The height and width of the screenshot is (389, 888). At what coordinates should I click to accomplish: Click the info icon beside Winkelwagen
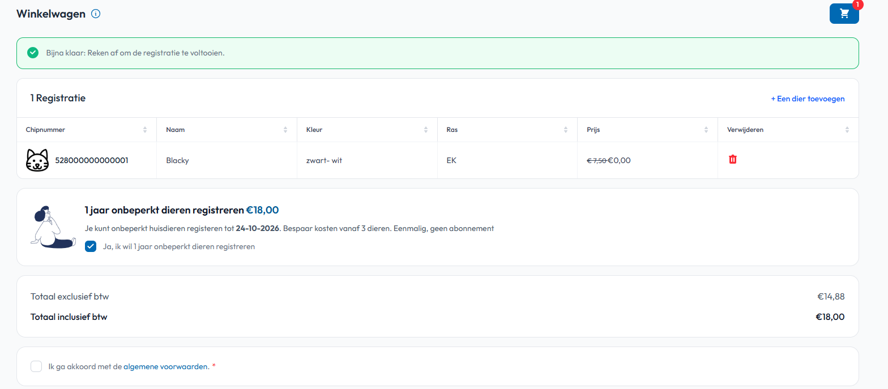click(96, 14)
